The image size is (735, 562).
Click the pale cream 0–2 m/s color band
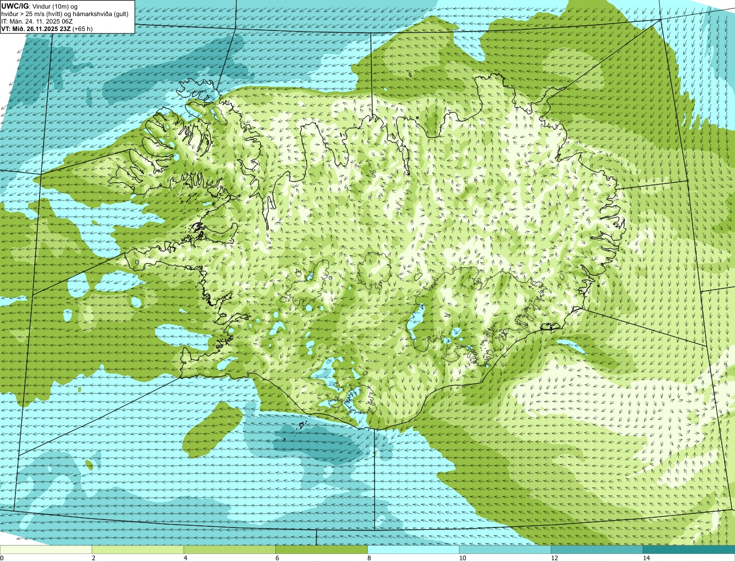click(x=46, y=549)
